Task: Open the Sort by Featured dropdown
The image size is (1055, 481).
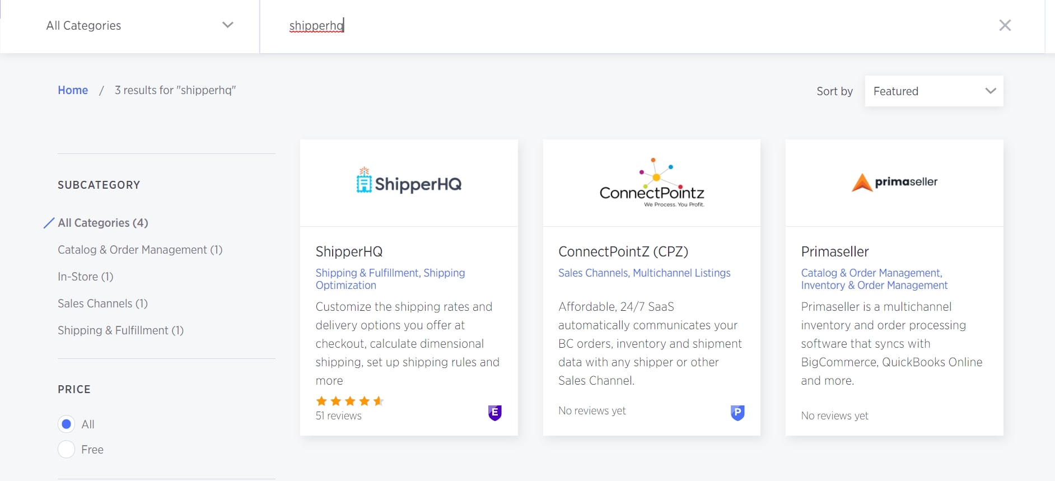Action: click(933, 91)
